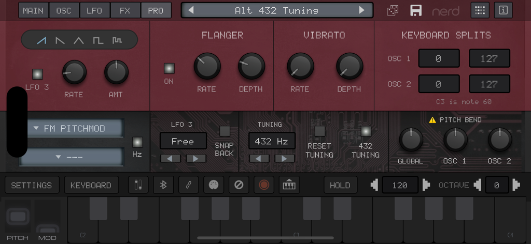Step LFO 3 mode forward
531x244 pixels.
point(195,159)
